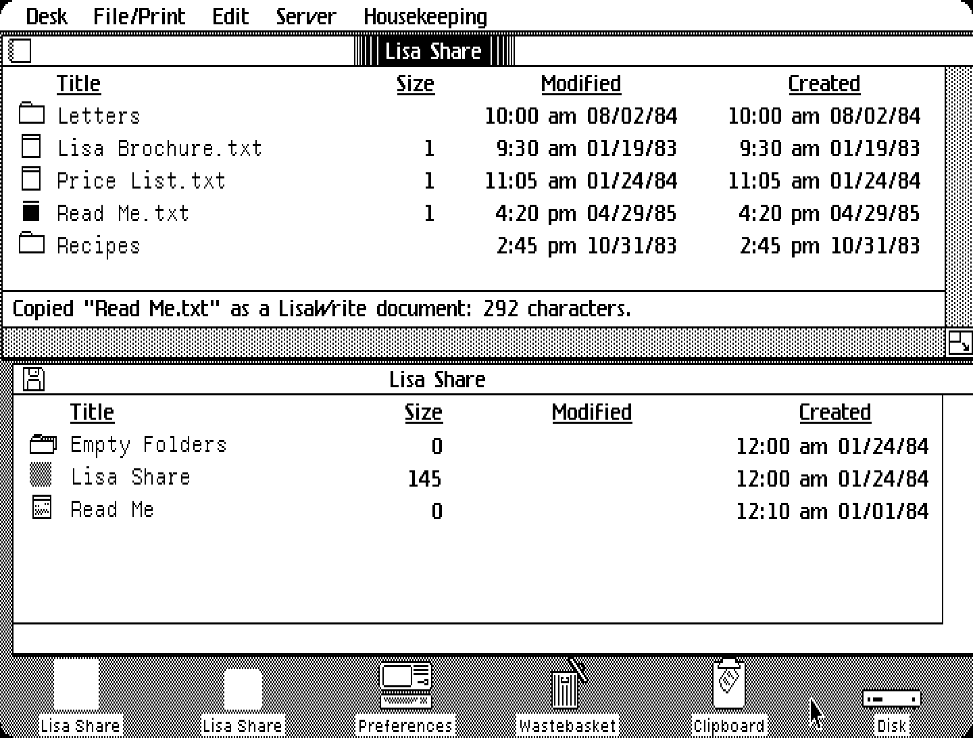Screen dimensions: 973x738
Task: Click the Clipboard desktop icon
Action: 729,684
